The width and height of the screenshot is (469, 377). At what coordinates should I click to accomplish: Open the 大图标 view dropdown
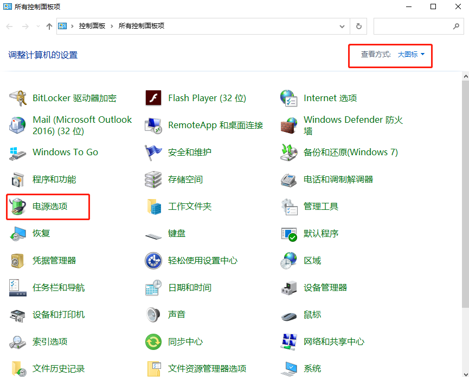tap(410, 54)
